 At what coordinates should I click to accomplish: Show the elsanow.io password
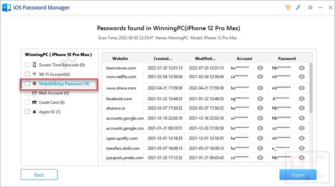(302, 108)
